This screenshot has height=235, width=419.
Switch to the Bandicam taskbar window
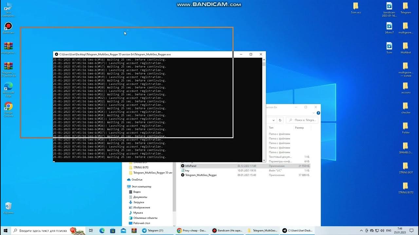pyautogui.click(x=227, y=230)
